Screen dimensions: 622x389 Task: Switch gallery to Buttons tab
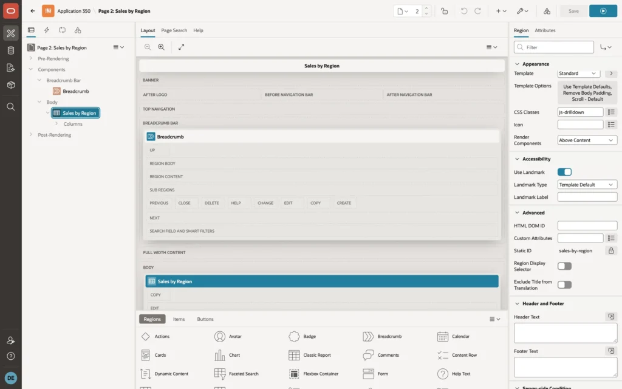pos(205,319)
